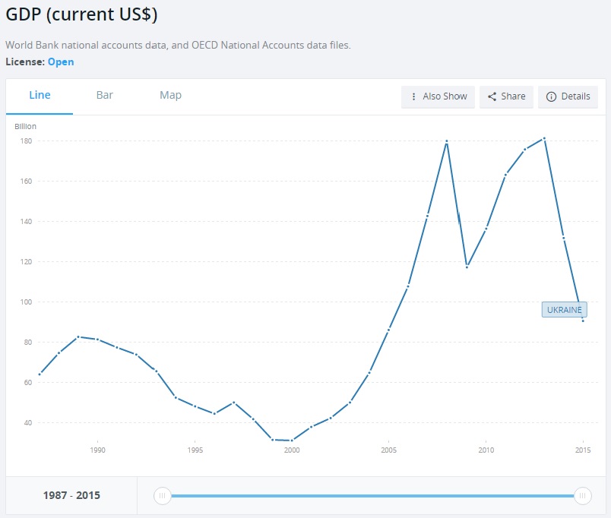Switch to the Bar chart tab
Viewport: 611px width, 518px height.
(x=105, y=95)
